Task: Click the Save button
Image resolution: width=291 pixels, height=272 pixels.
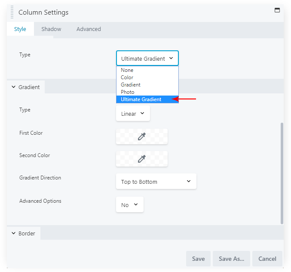Action: tap(198, 259)
